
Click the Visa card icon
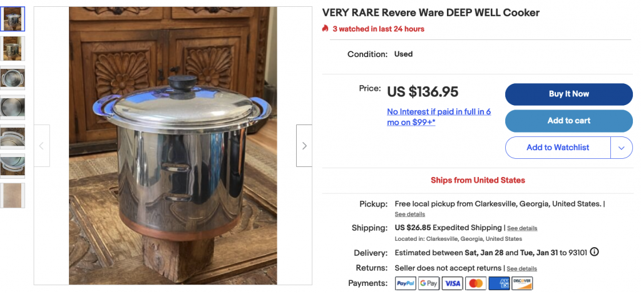[452, 283]
